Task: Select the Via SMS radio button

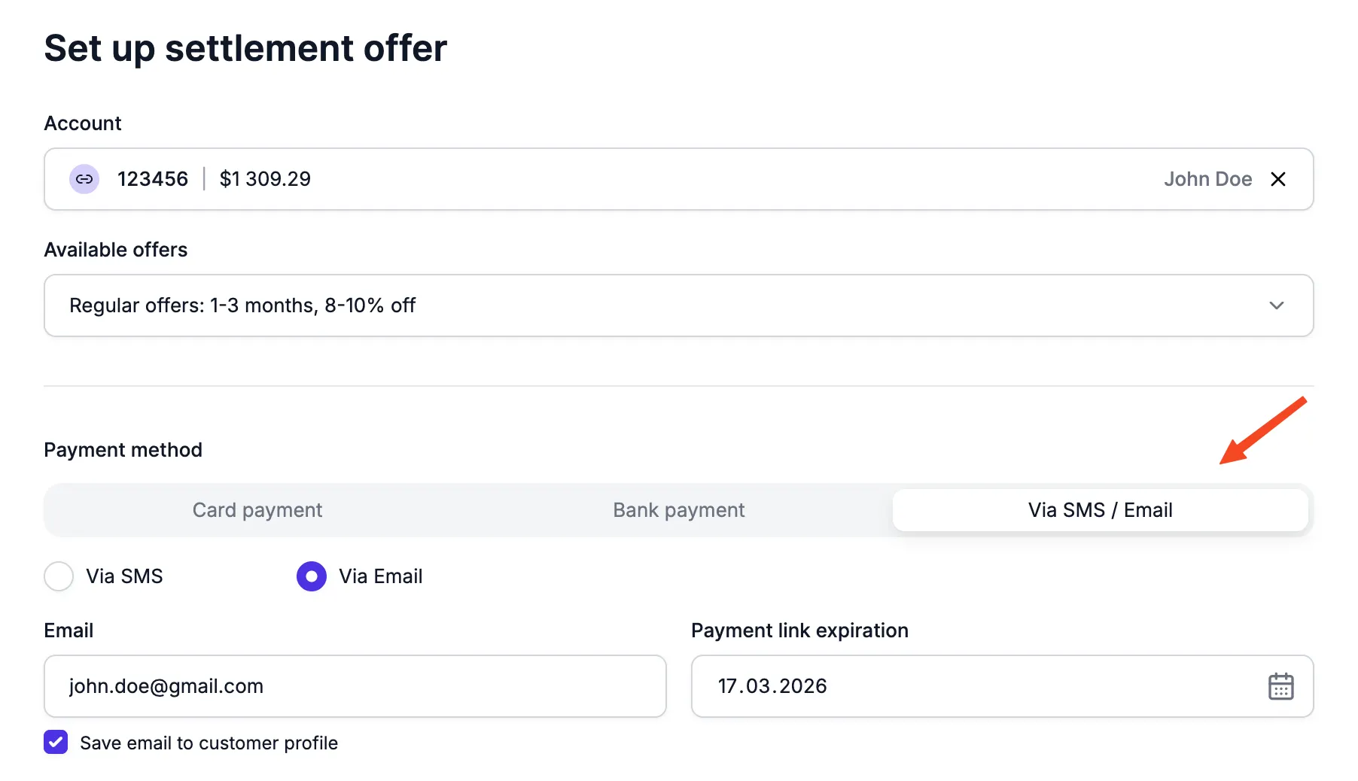Action: (59, 576)
